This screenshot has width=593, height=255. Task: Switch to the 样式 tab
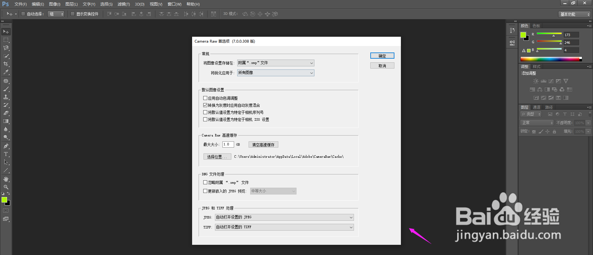point(536,67)
